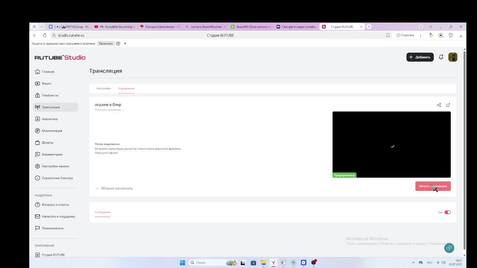Viewport: 477px width, 268px height.
Task: Open the browser three-dot menu
Action: [420, 35]
